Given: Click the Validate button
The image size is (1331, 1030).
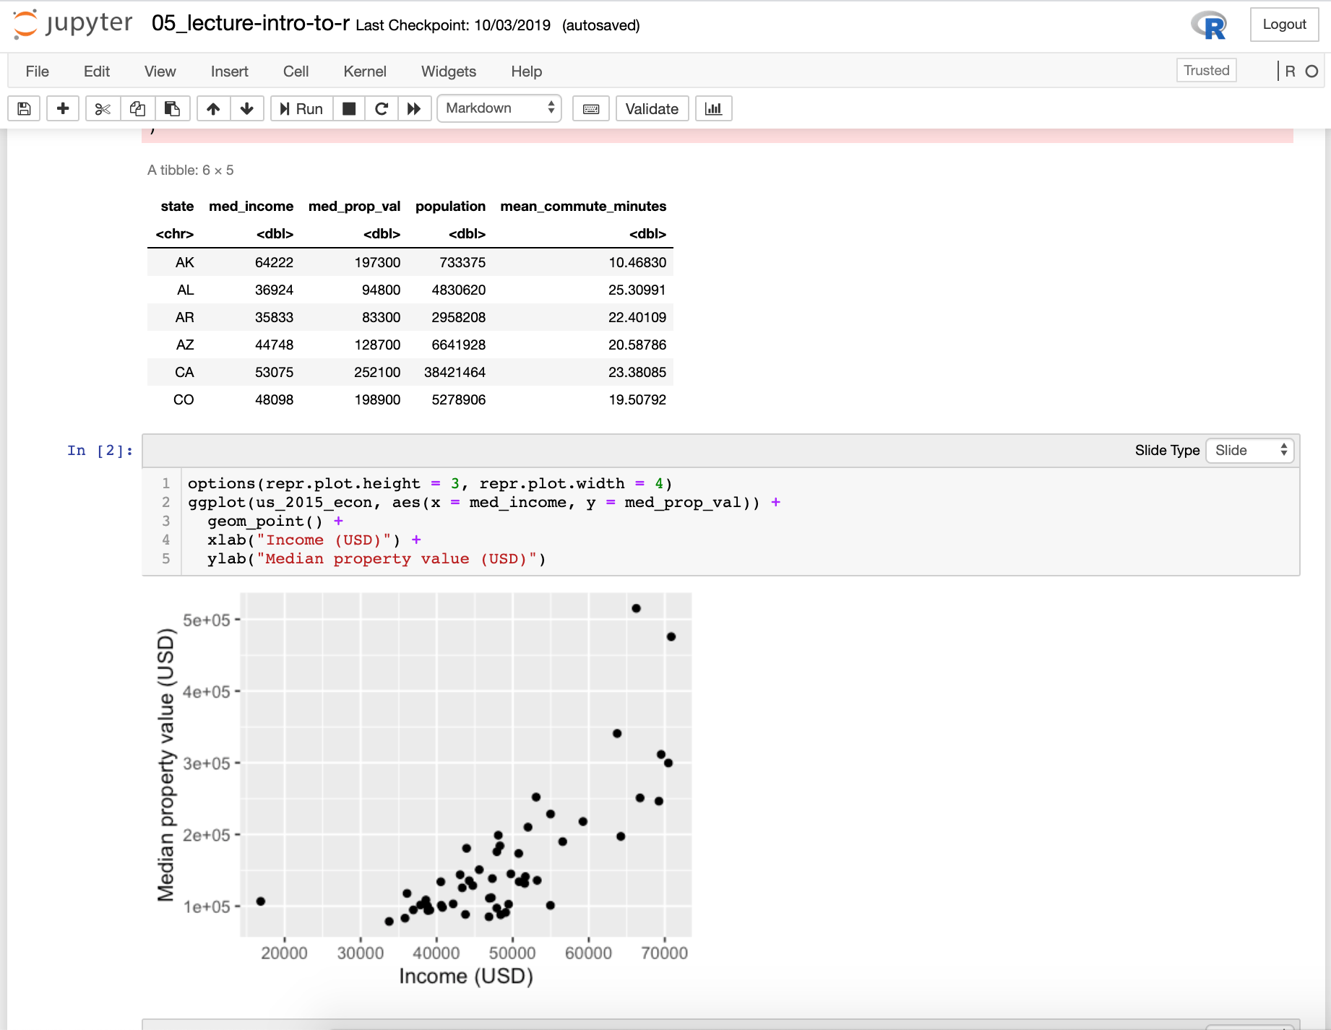Looking at the screenshot, I should pyautogui.click(x=651, y=108).
